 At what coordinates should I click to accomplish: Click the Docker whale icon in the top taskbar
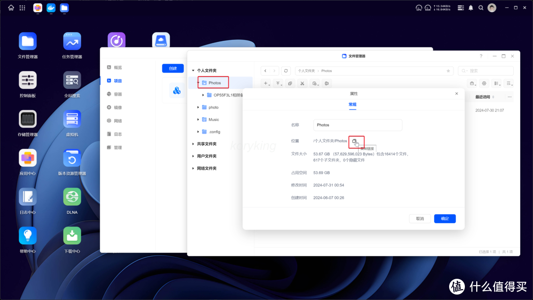(x=51, y=8)
